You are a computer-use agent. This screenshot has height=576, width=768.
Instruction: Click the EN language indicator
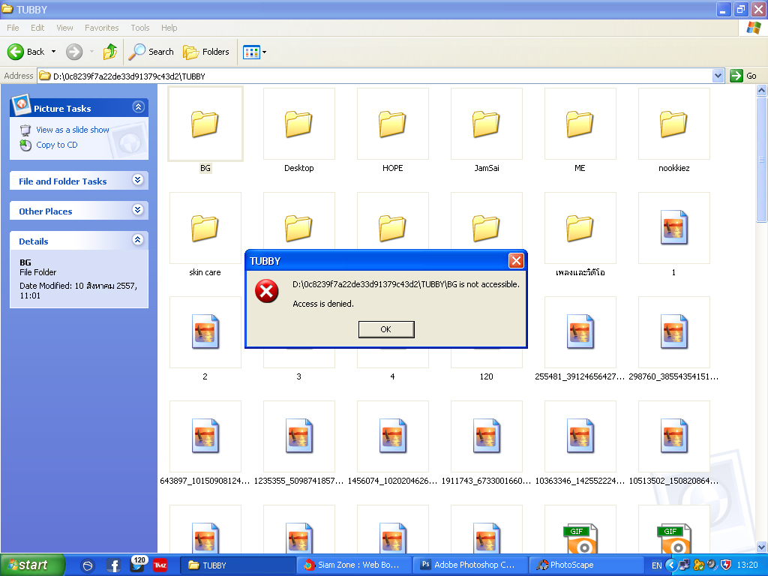(656, 565)
